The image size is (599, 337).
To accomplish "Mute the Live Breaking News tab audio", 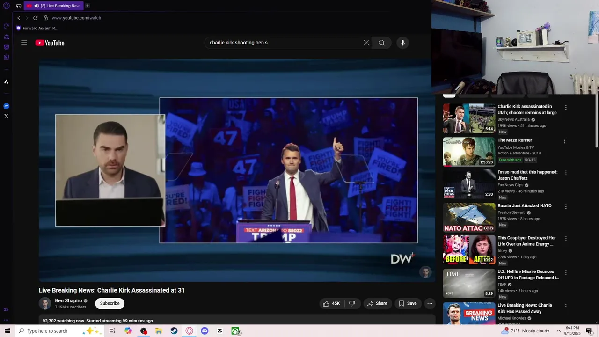I will (x=37, y=6).
